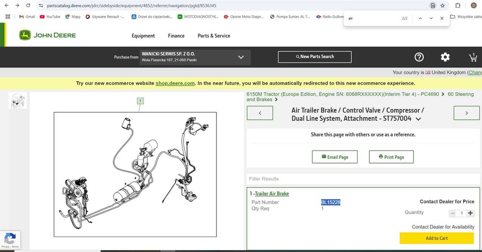This screenshot has height=252, width=482.
Task: Click the New Parts Search button
Action: coord(315,57)
